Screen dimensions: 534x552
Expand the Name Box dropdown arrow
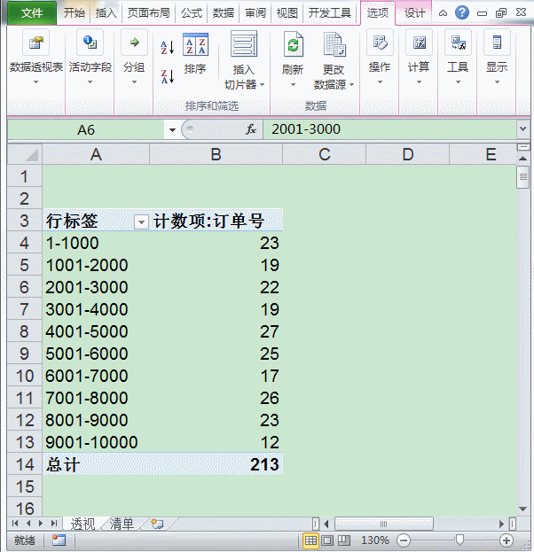pyautogui.click(x=171, y=129)
